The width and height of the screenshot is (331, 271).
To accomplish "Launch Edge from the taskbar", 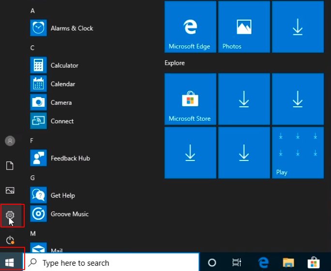I will (x=263, y=263).
